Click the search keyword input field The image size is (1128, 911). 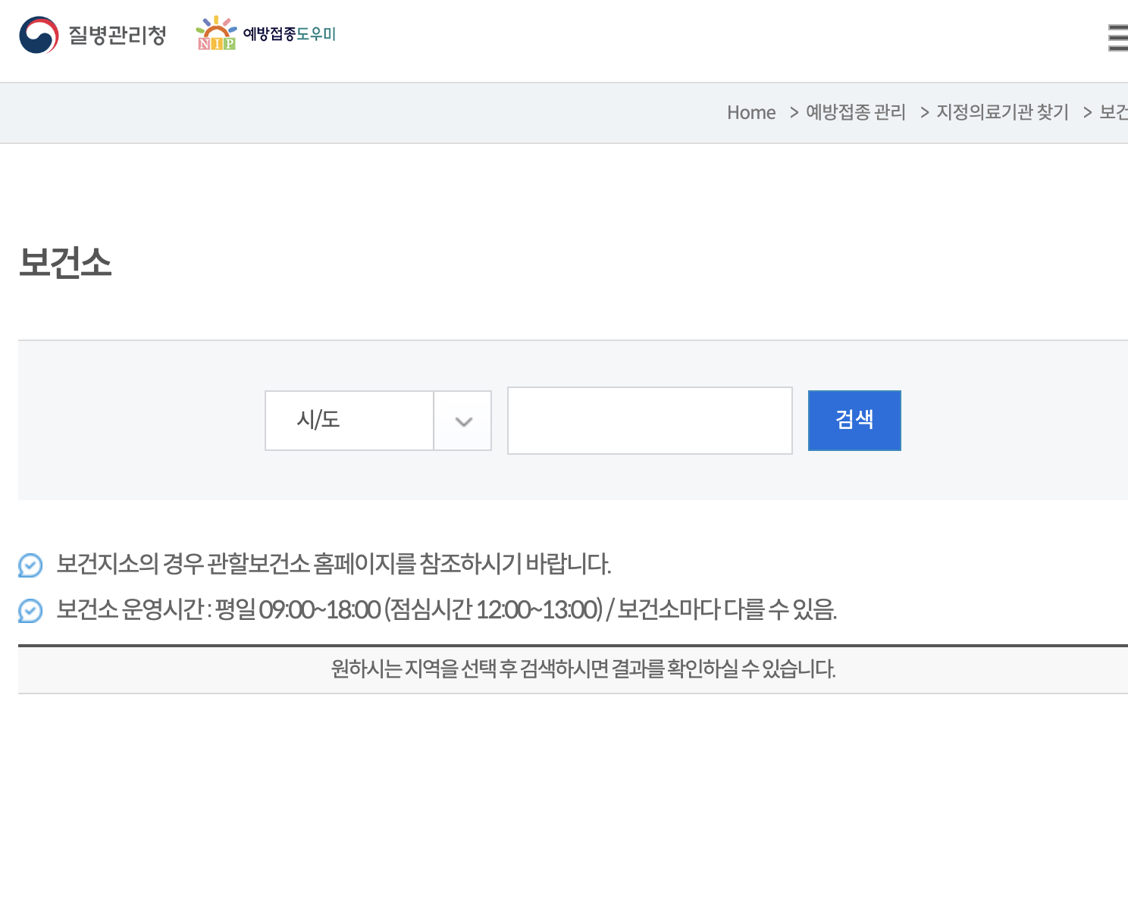pyautogui.click(x=649, y=420)
